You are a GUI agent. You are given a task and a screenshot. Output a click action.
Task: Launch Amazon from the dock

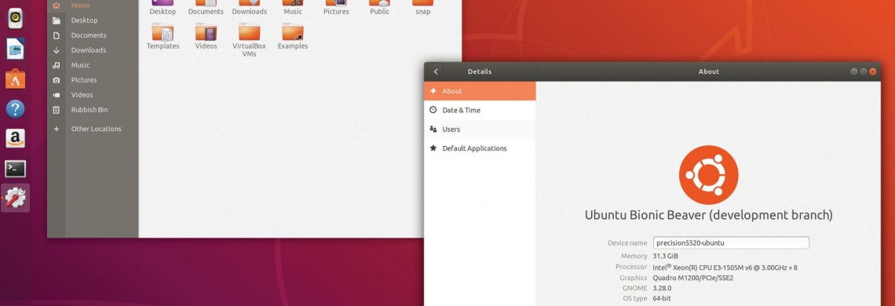pos(16,138)
